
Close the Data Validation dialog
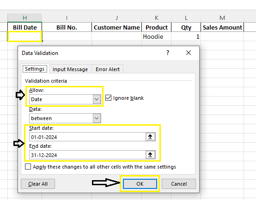click(x=189, y=53)
